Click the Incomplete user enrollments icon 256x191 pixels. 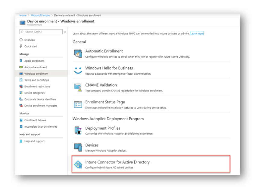[x=21, y=126]
